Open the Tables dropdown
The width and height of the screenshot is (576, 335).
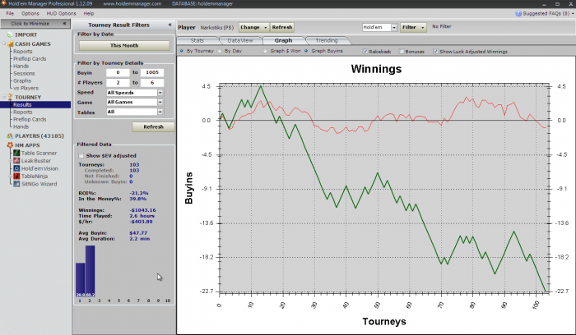(160, 112)
